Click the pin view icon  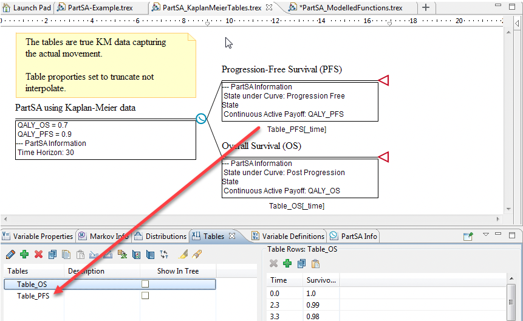pyautogui.click(x=468, y=236)
